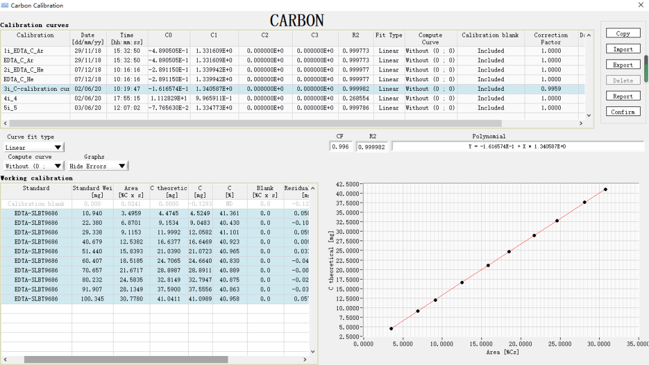The width and height of the screenshot is (649, 365).
Task: Select the 1i_EDTA_C_Ar calibration row
Action: tap(35, 51)
